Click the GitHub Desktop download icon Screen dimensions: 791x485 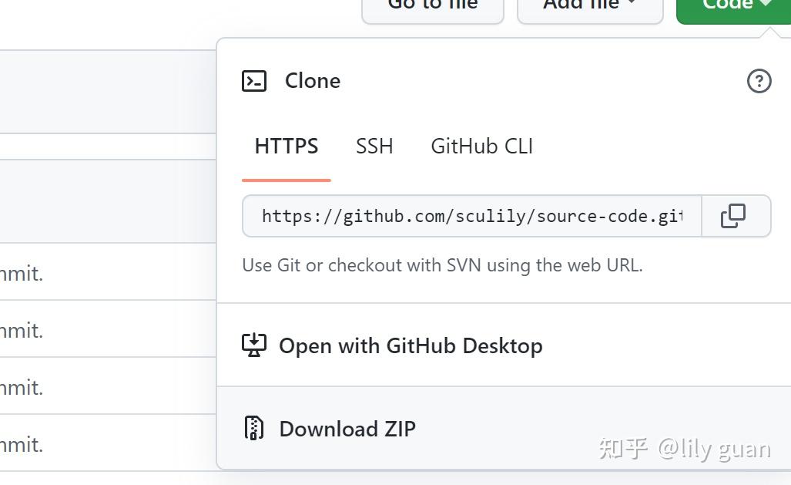pos(254,345)
